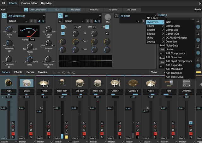Click the Floor Tom channel icon
This screenshot has height=143, width=202.
pyautogui.click(x=62, y=83)
